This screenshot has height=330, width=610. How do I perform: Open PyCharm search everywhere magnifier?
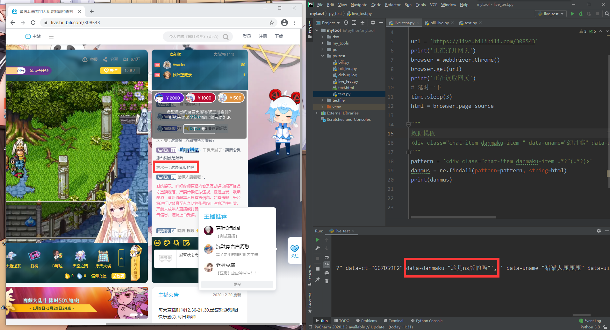click(607, 14)
